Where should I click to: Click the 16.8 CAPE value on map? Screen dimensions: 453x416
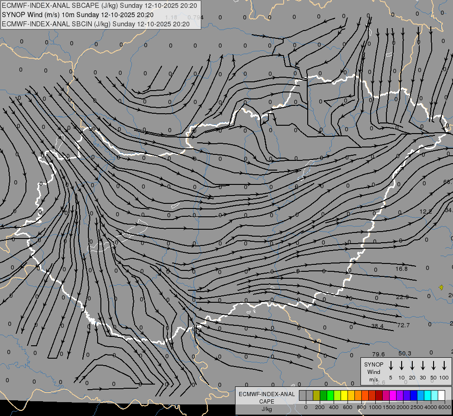click(402, 269)
